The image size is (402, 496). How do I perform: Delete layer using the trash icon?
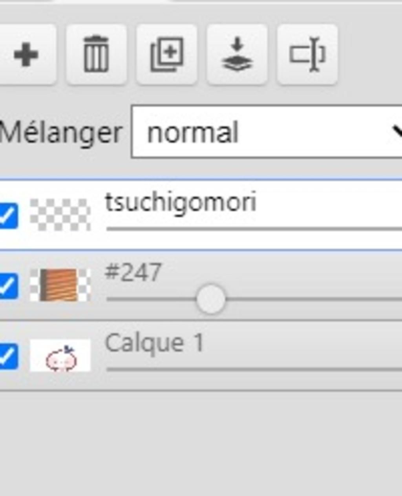pyautogui.click(x=96, y=55)
